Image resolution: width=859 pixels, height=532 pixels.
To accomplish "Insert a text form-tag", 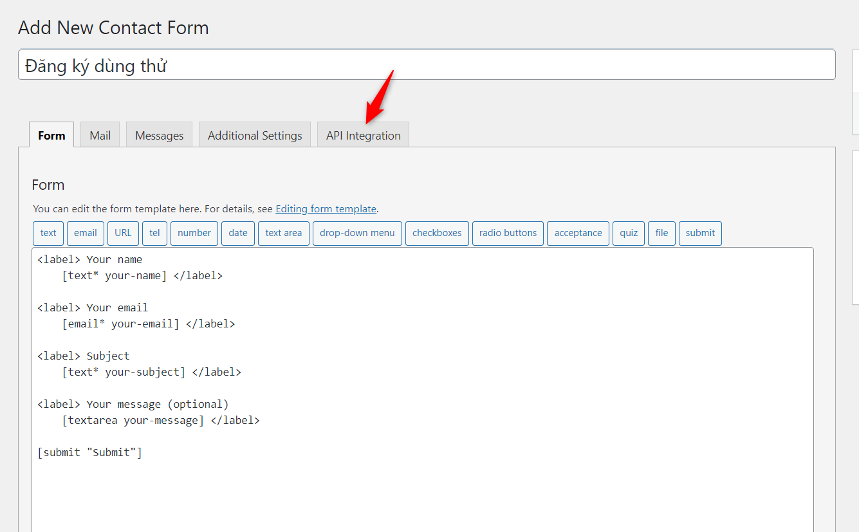I will click(48, 233).
